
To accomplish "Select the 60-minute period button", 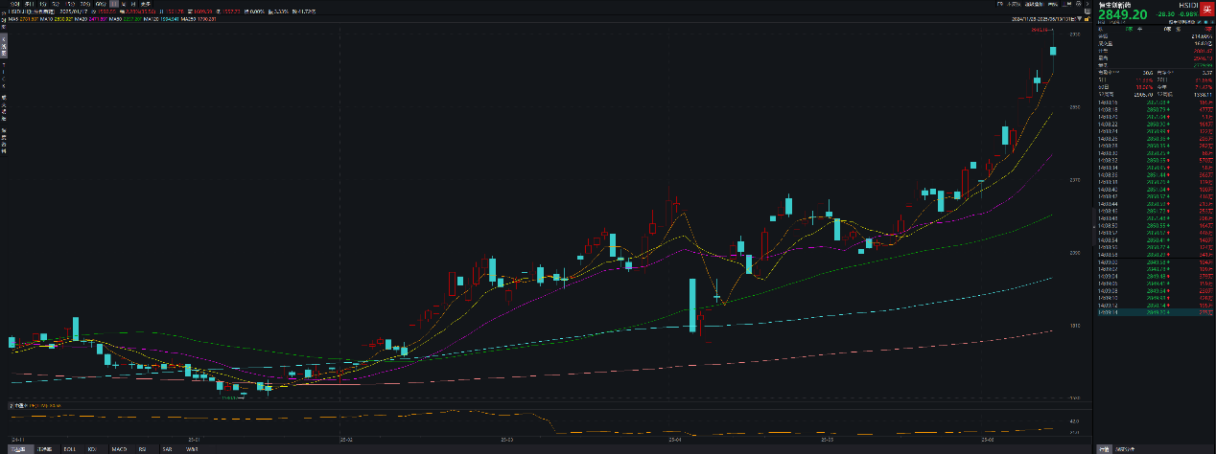I will 100,4.
